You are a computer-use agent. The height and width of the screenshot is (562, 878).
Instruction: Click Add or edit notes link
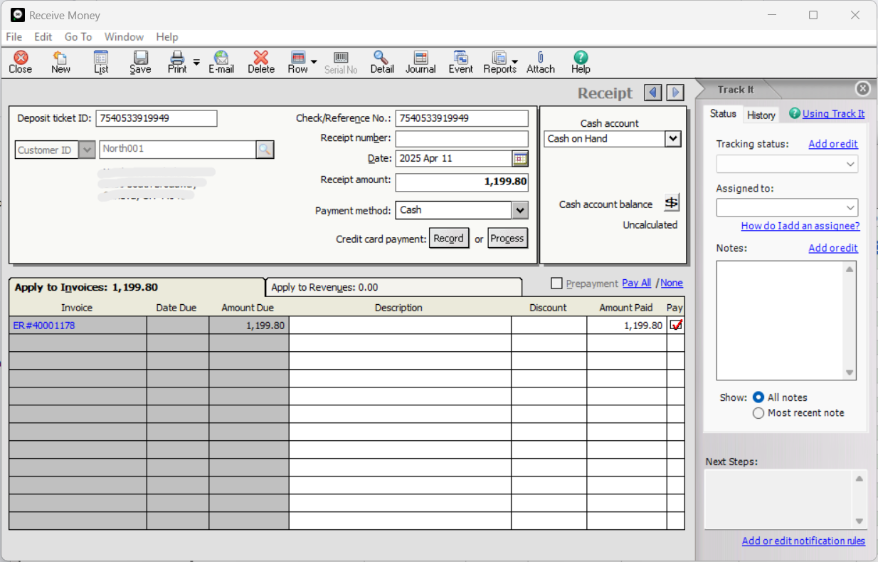coord(833,248)
